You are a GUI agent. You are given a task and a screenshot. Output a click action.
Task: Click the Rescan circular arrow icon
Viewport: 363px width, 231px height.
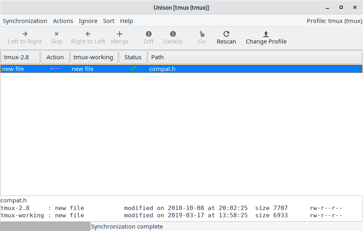coord(226,34)
